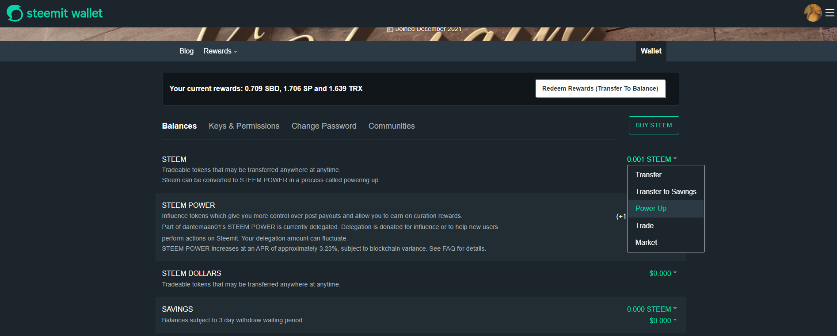
Task: Choose Power Up in the STEEM menu
Action: (666, 209)
